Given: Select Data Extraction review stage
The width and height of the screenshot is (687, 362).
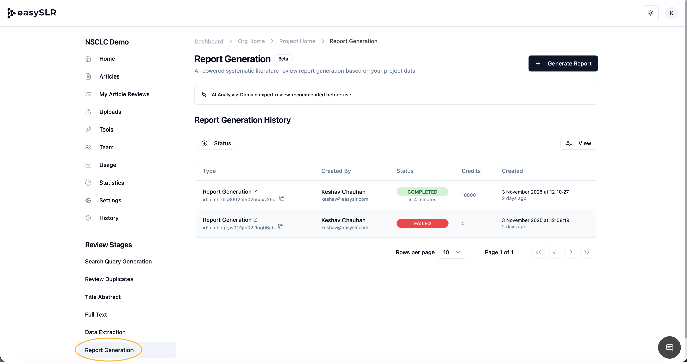Looking at the screenshot, I should tap(105, 332).
